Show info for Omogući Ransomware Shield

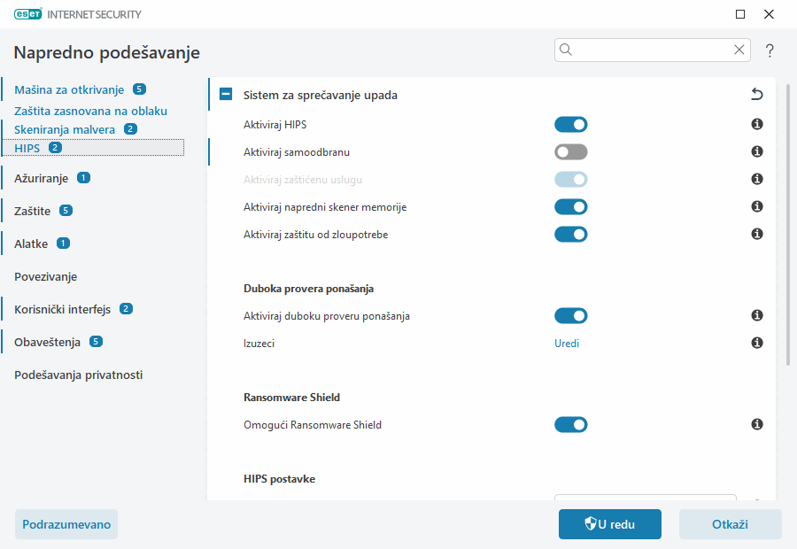tap(757, 425)
